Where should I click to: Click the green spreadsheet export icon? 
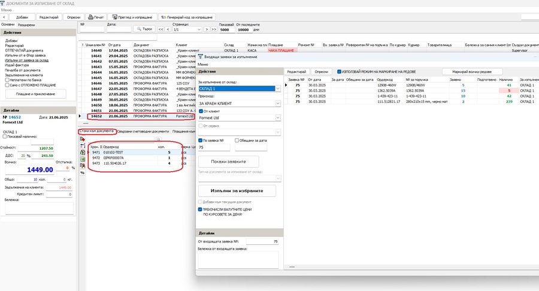(x=83, y=159)
